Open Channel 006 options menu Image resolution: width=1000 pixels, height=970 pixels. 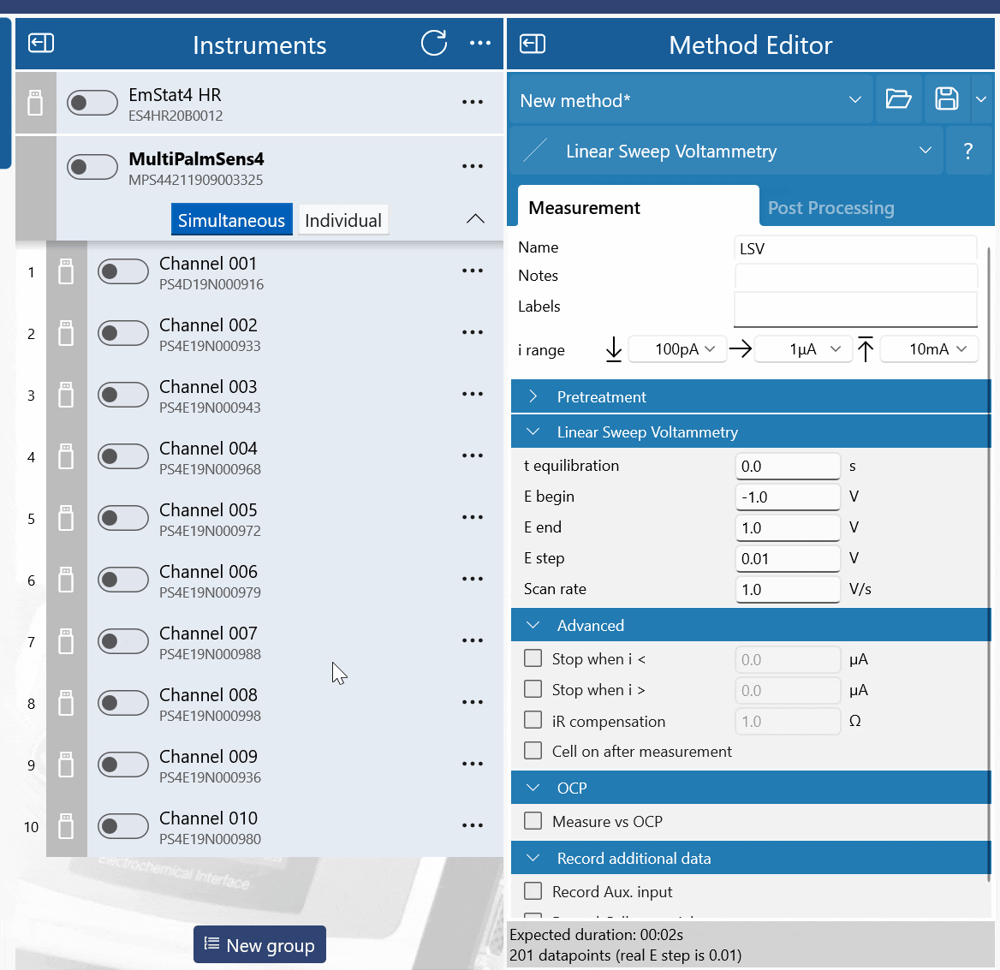[x=472, y=579]
